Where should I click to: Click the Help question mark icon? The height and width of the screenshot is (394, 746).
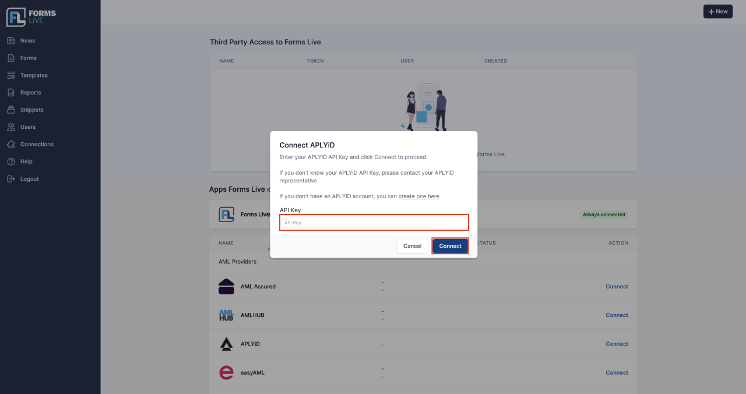[10, 161]
